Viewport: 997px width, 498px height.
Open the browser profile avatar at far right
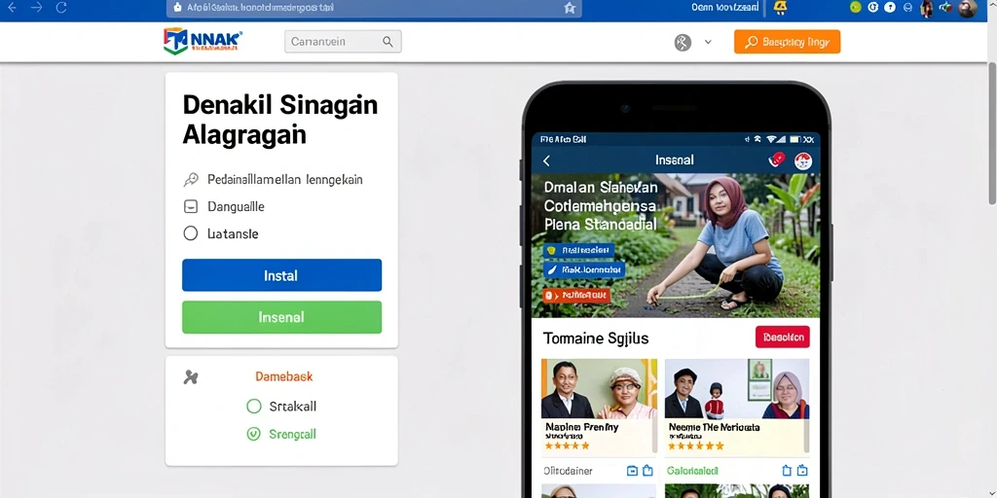967,8
